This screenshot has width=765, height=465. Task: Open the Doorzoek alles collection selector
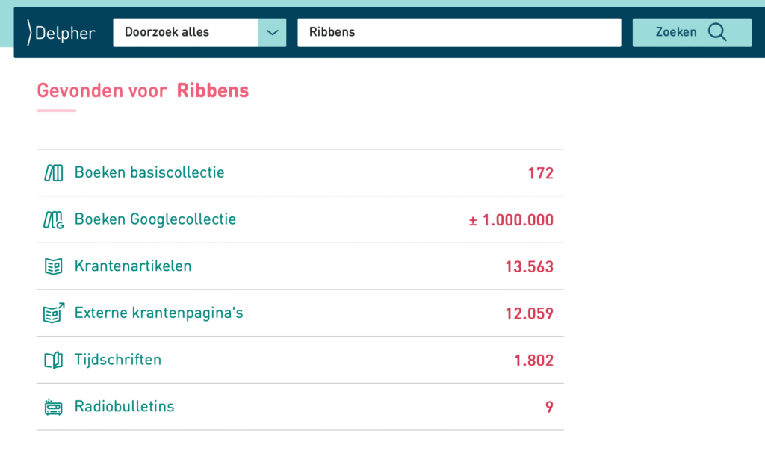199,33
